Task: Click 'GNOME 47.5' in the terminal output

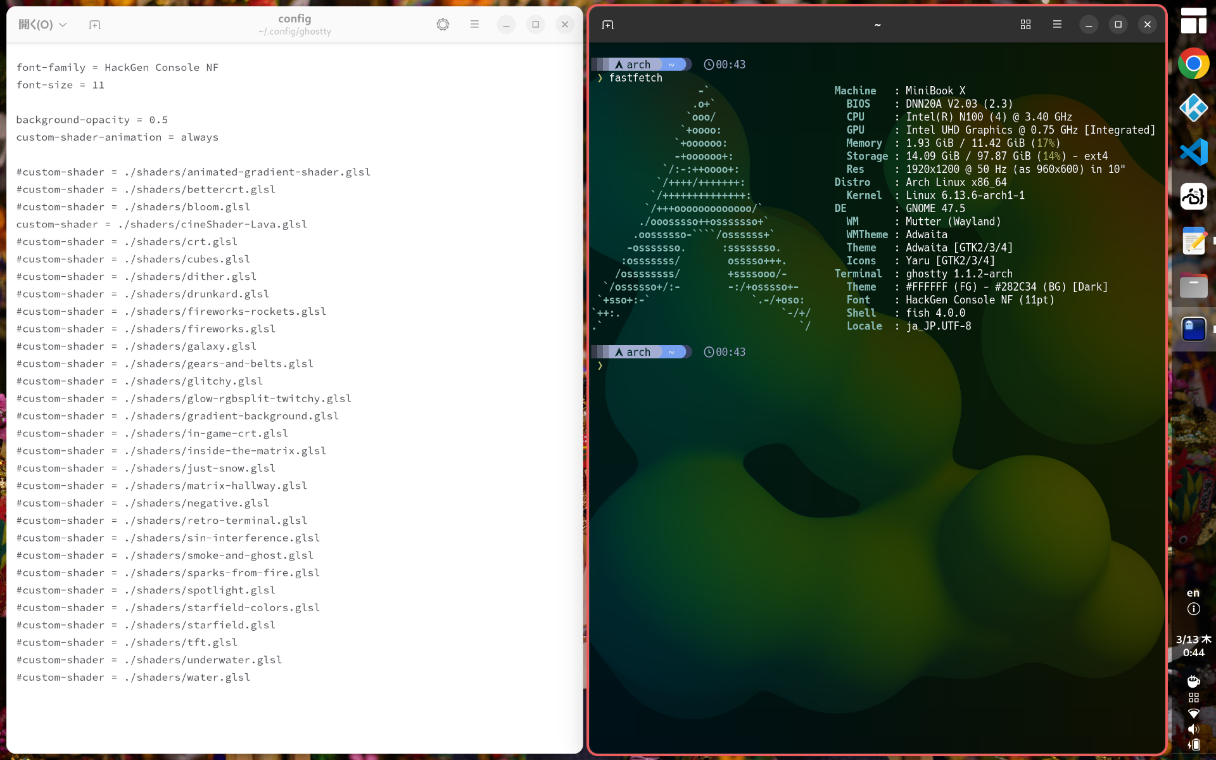Action: (935, 208)
